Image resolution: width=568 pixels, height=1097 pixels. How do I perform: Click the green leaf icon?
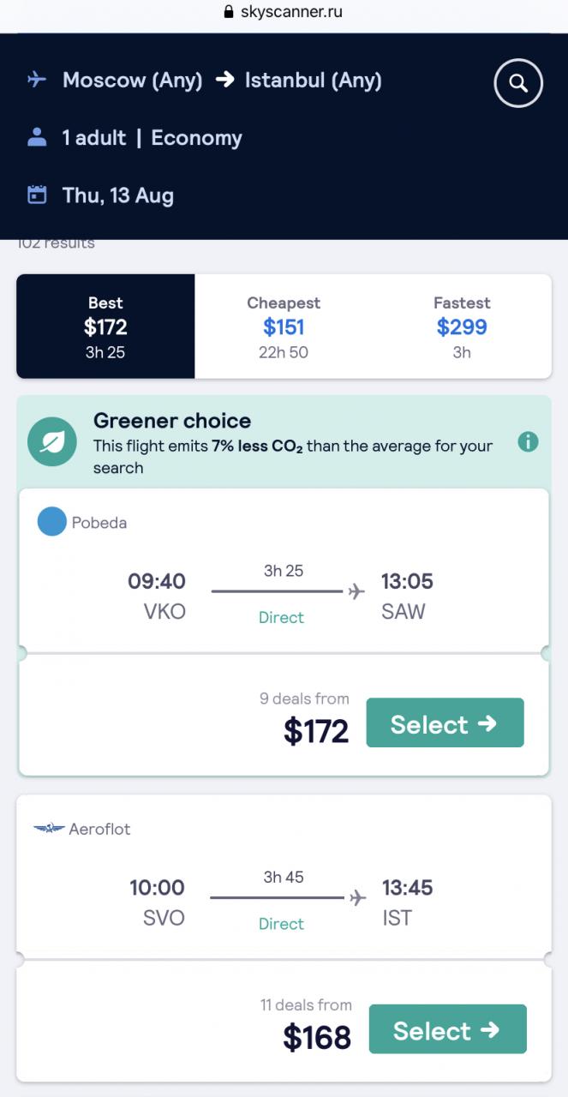coord(52,442)
